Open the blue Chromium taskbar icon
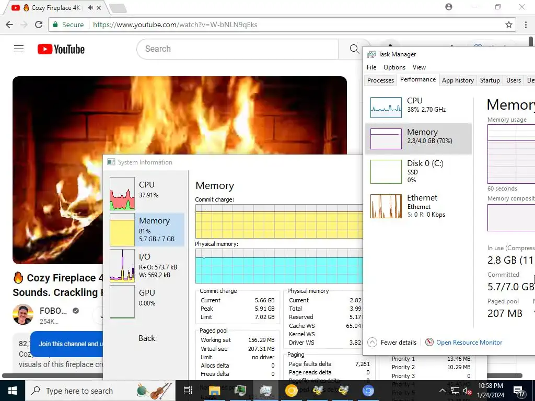535x401 pixels. (368, 391)
